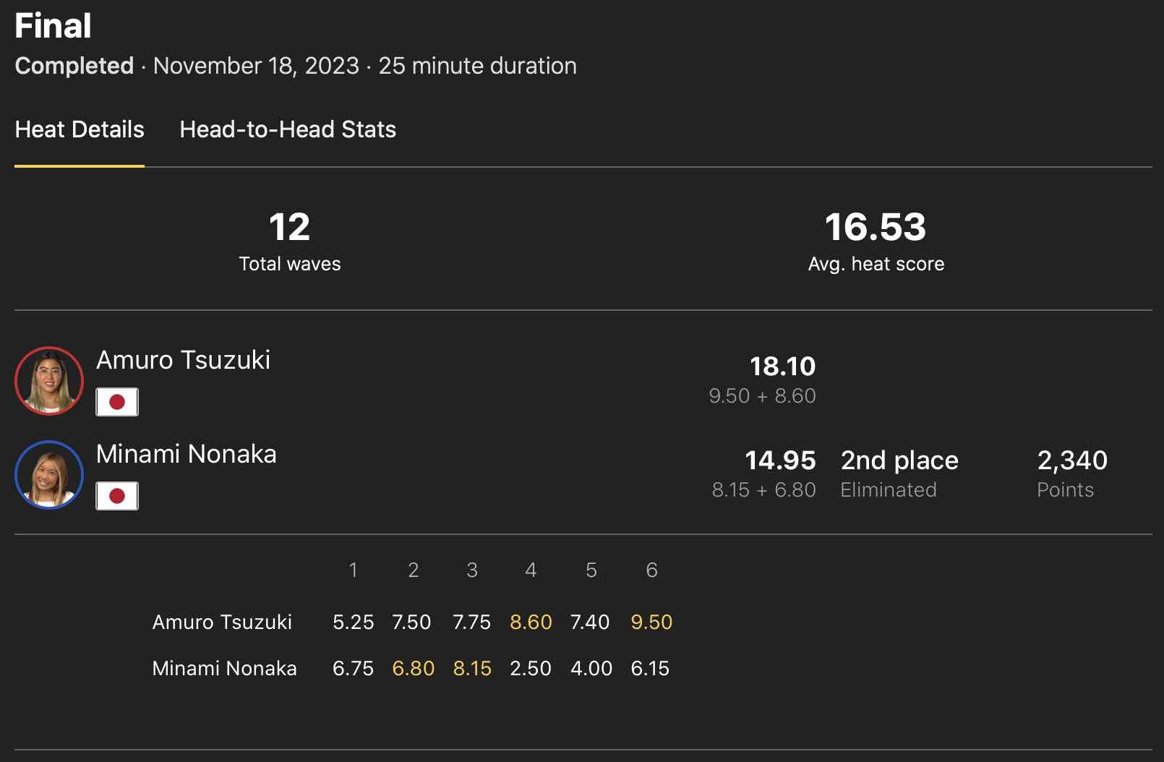
Task: Click Minami Nonaka's 2.50 wave score
Action: click(x=531, y=668)
